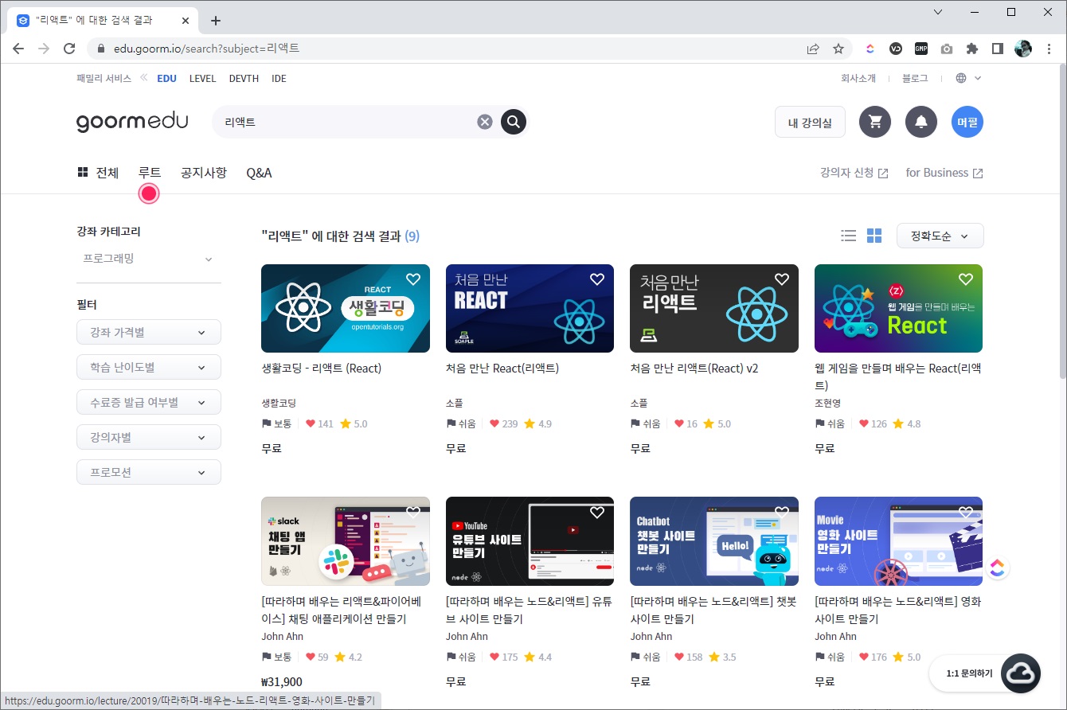
Task: Expand the 학습 난이도별 filter
Action: [148, 367]
